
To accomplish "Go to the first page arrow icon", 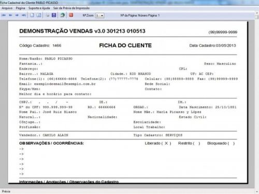I will [4, 15].
